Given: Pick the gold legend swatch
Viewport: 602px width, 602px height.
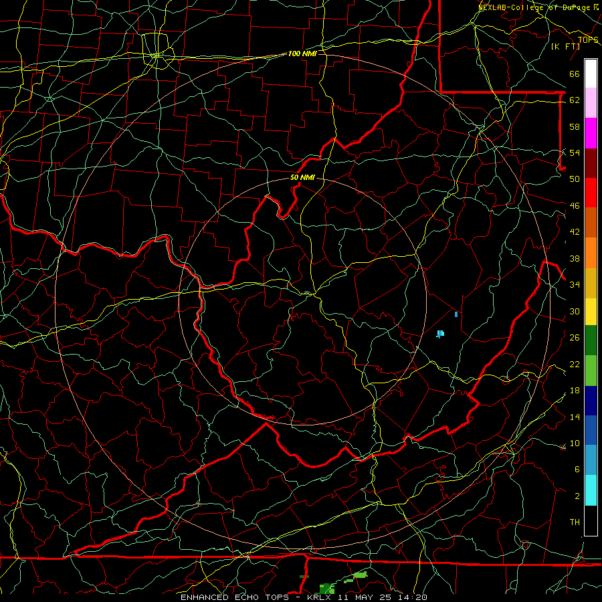Looking at the screenshot, I should [591, 284].
